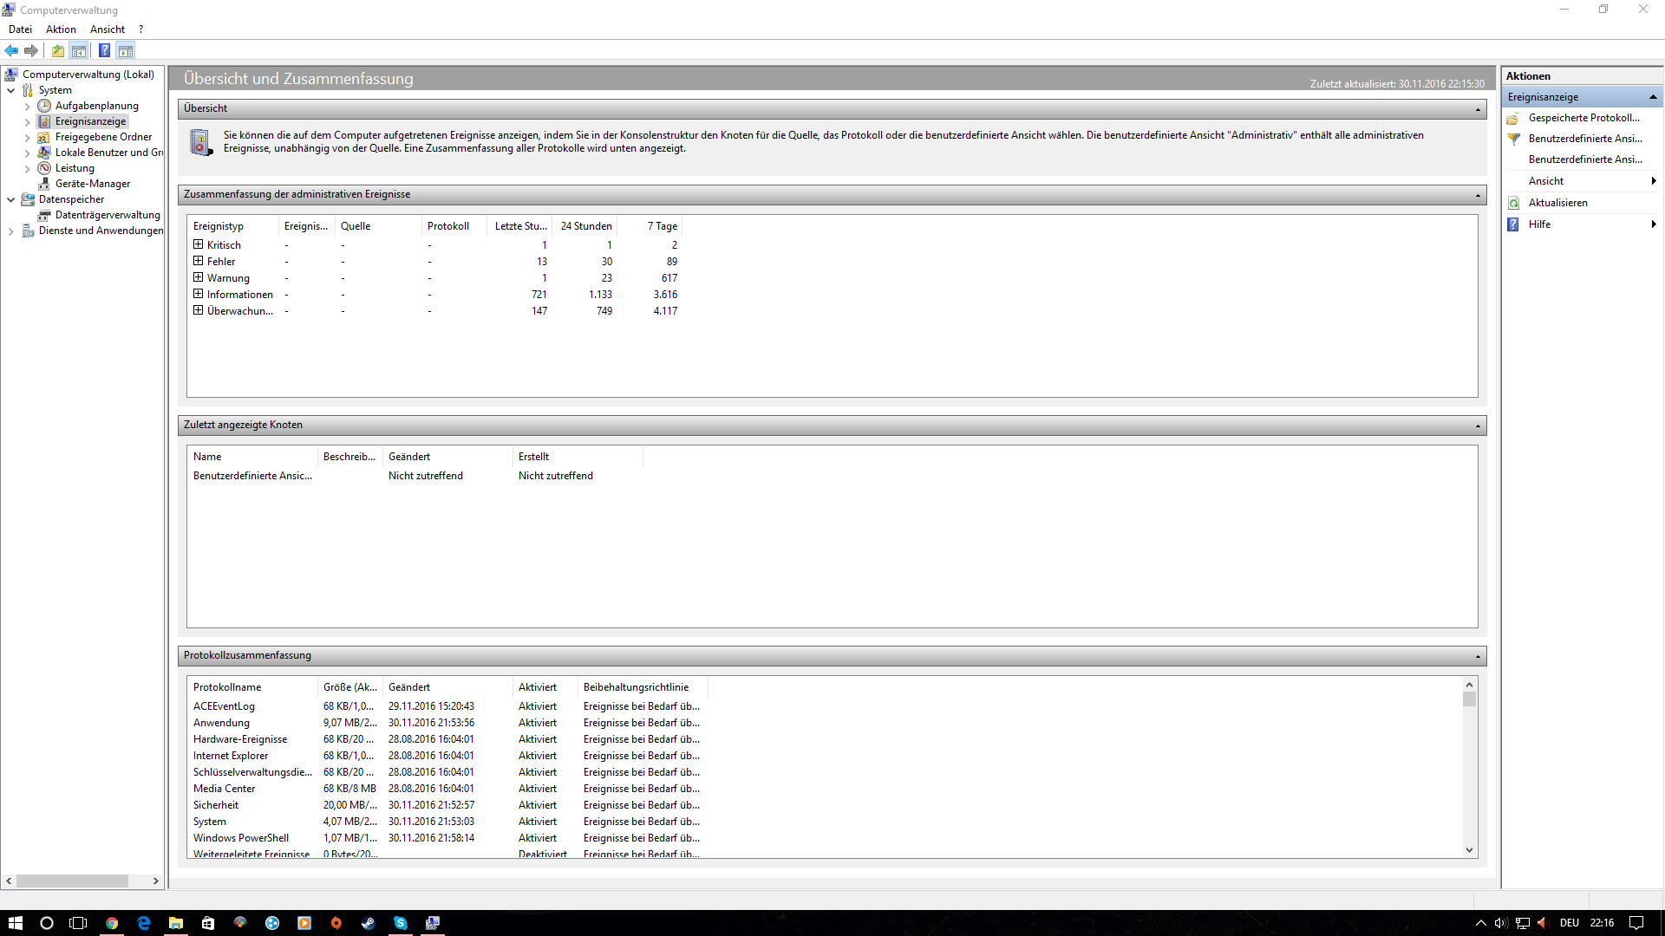Click the blue Help toolbar icon
Viewport: 1665px width, 936px height.
104,50
